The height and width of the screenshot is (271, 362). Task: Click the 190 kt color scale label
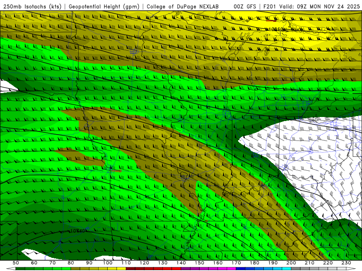(273, 263)
